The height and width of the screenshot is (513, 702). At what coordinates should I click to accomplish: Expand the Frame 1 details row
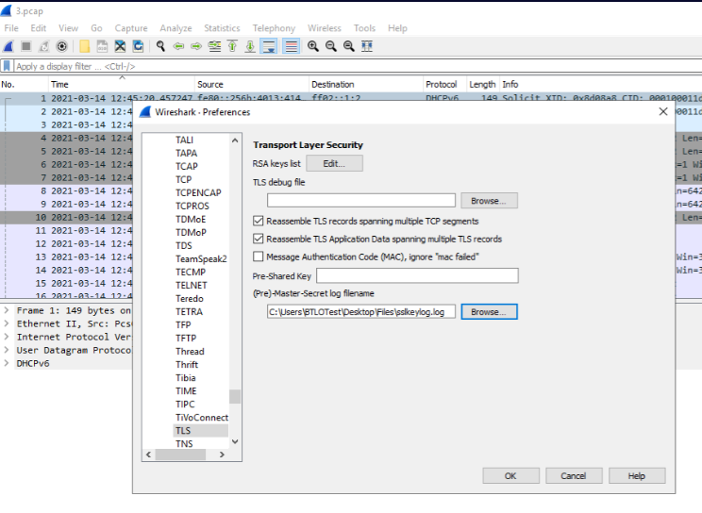(8, 310)
